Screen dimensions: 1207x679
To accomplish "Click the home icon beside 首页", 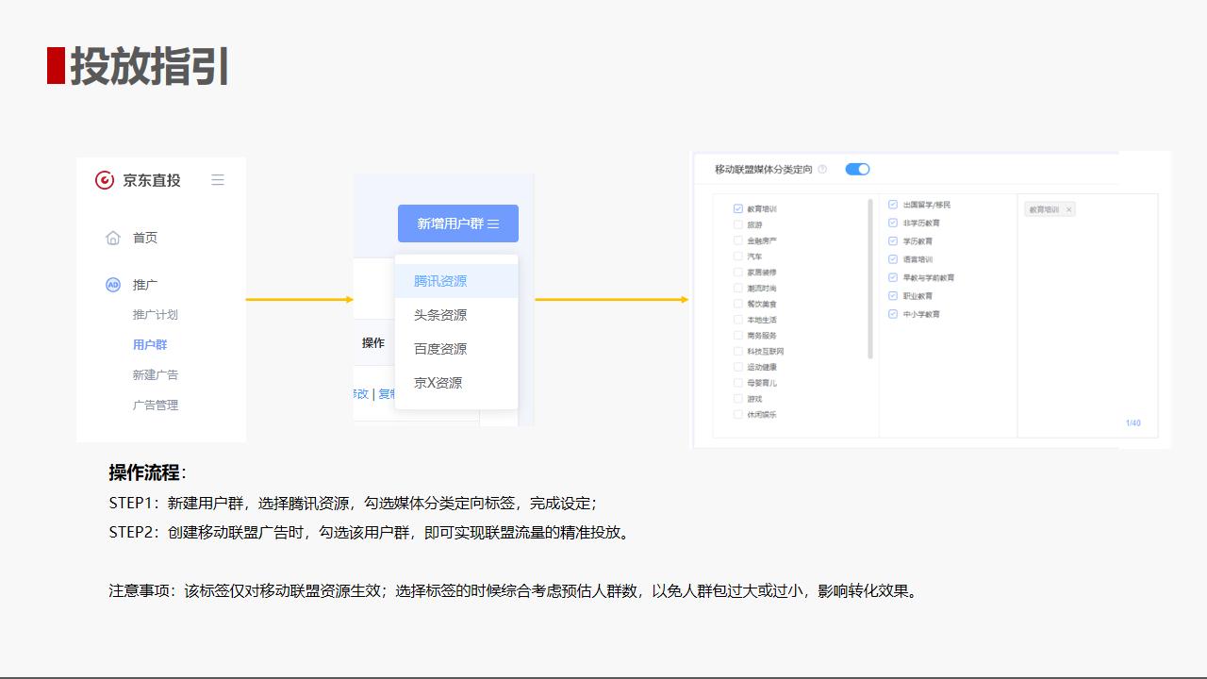I will tap(113, 238).
